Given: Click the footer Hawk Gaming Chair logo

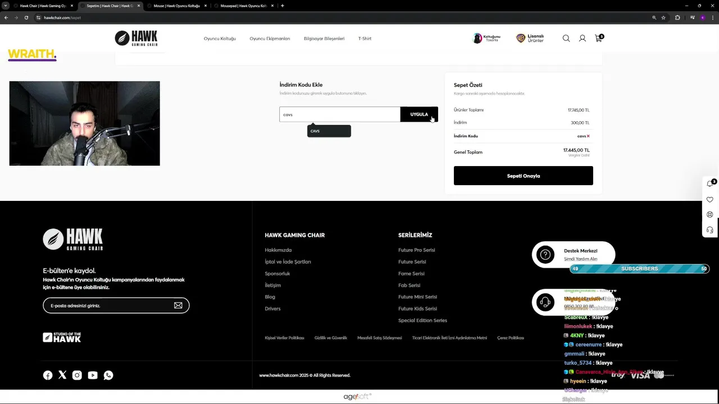Looking at the screenshot, I should click(73, 239).
